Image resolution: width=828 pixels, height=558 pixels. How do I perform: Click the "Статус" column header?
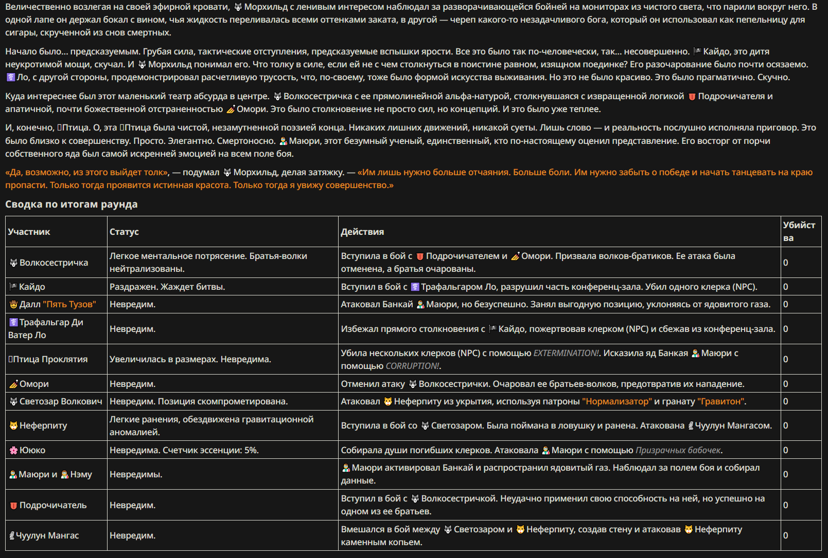coord(124,232)
